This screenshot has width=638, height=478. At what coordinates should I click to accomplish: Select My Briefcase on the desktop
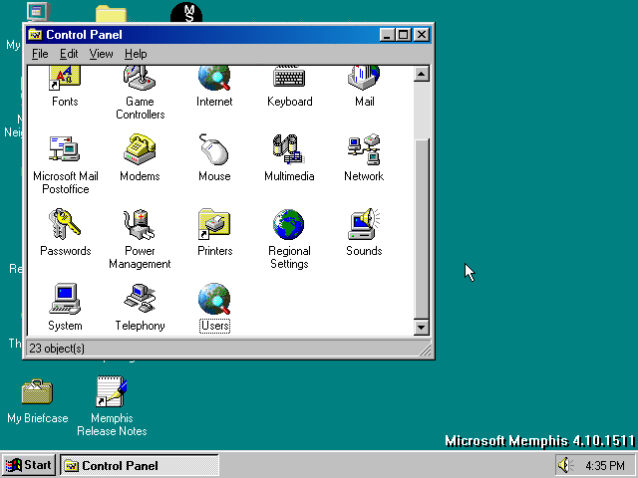tap(37, 391)
